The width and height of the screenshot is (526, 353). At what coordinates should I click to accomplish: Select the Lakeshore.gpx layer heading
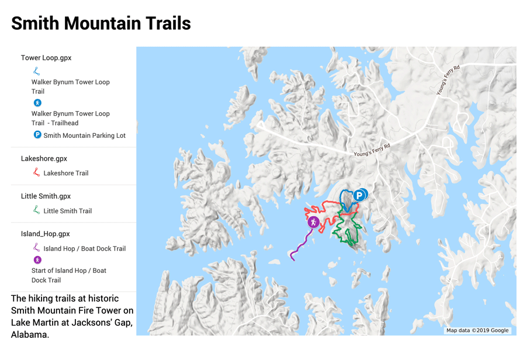[x=44, y=158]
